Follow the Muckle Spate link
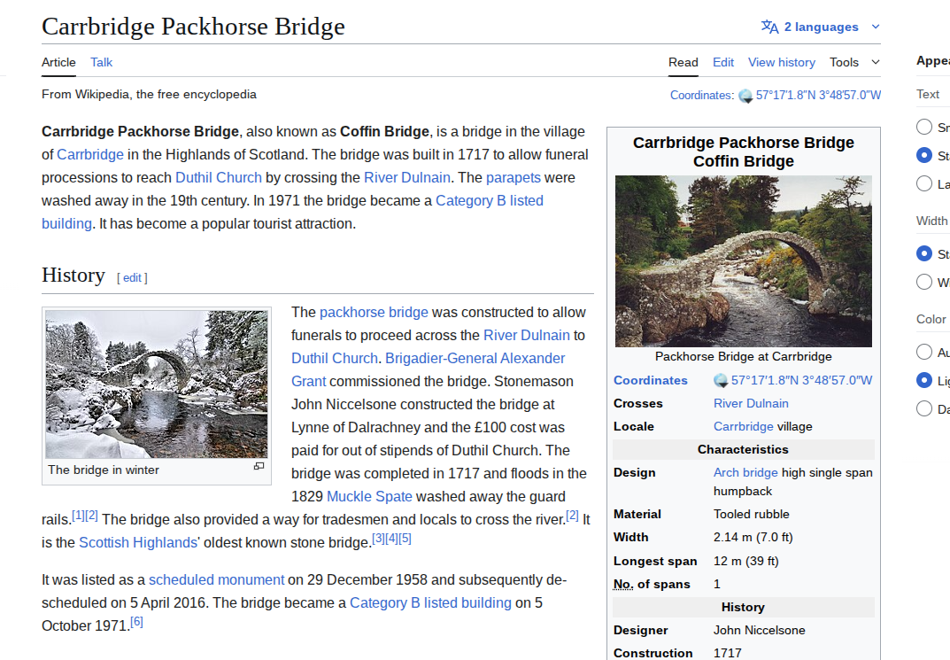Screen dimensions: 950x660 pyautogui.click(x=369, y=496)
